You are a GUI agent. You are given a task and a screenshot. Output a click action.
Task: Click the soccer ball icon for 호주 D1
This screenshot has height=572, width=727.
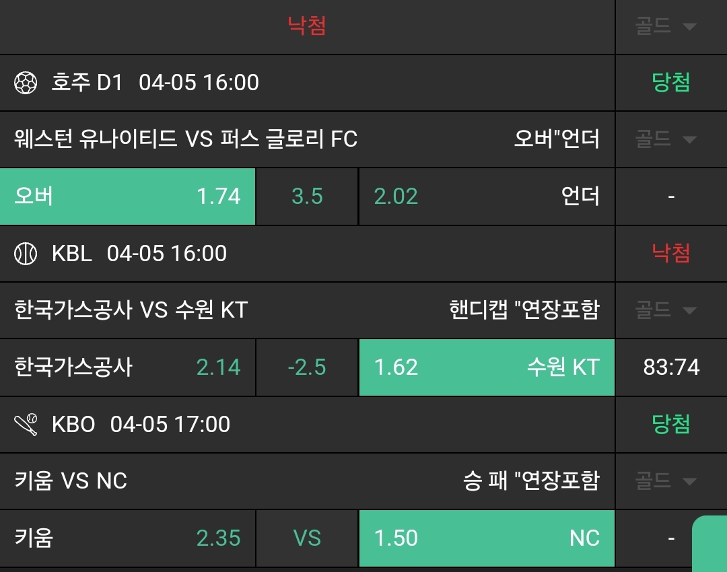(x=26, y=83)
